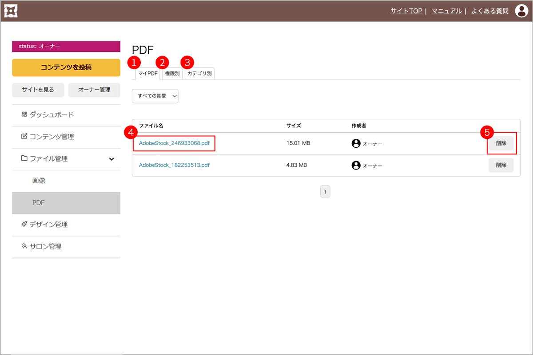Switch to the カテゴリ別 tab
This screenshot has height=355, width=533.
(x=199, y=74)
